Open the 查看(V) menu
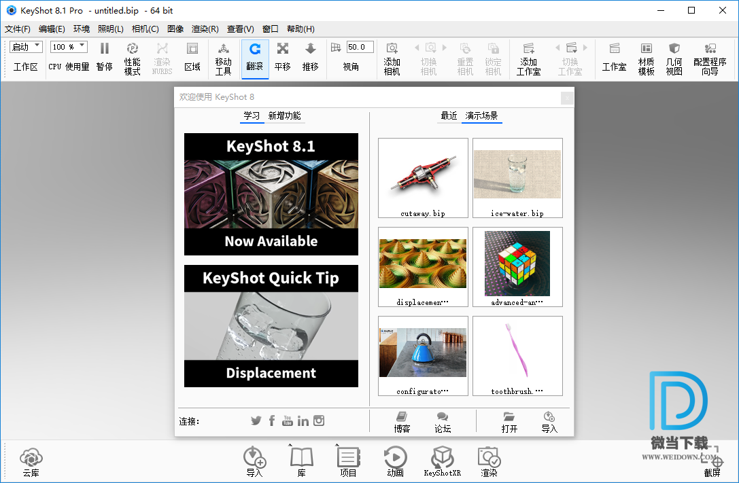 coord(241,29)
